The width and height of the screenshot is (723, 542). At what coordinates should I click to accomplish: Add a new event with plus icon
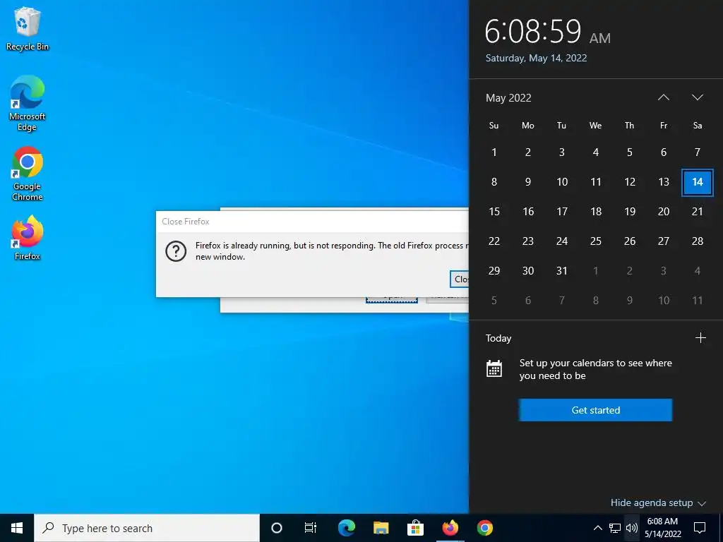[x=700, y=338]
